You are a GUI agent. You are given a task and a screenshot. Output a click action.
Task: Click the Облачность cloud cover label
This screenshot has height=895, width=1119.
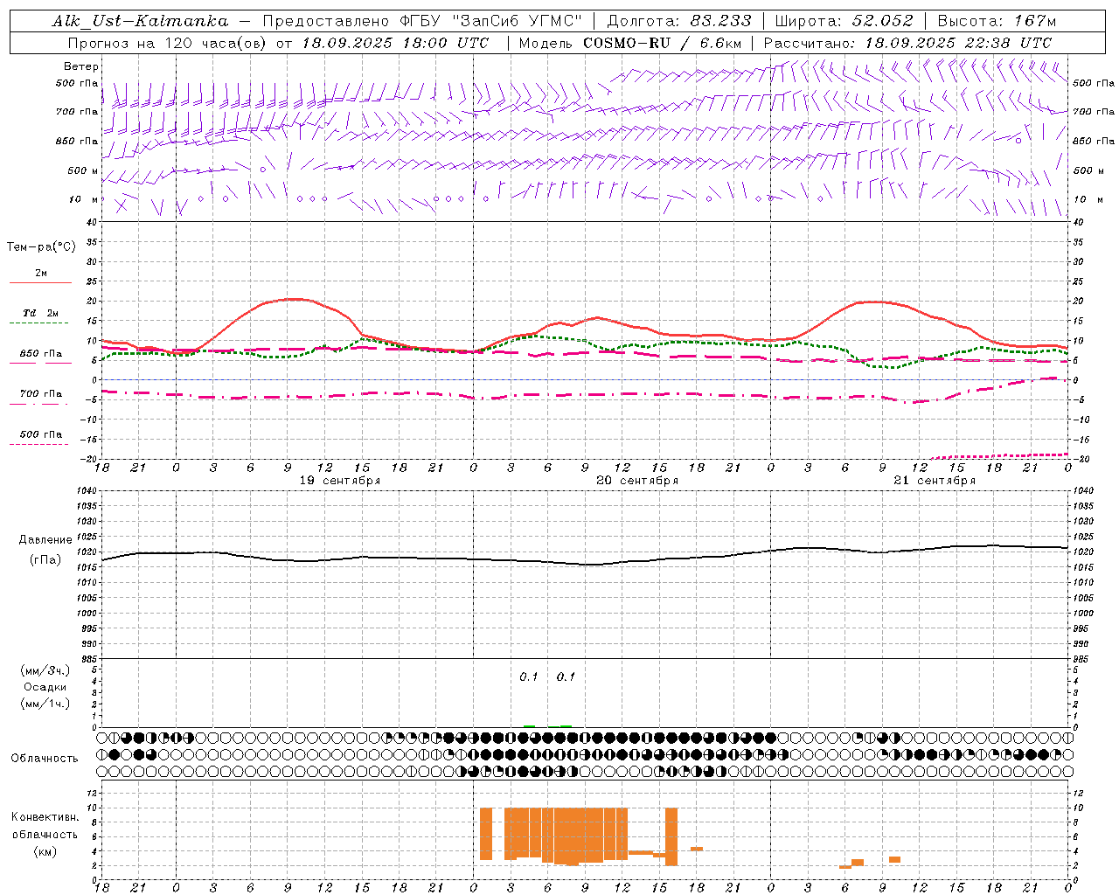click(x=45, y=759)
